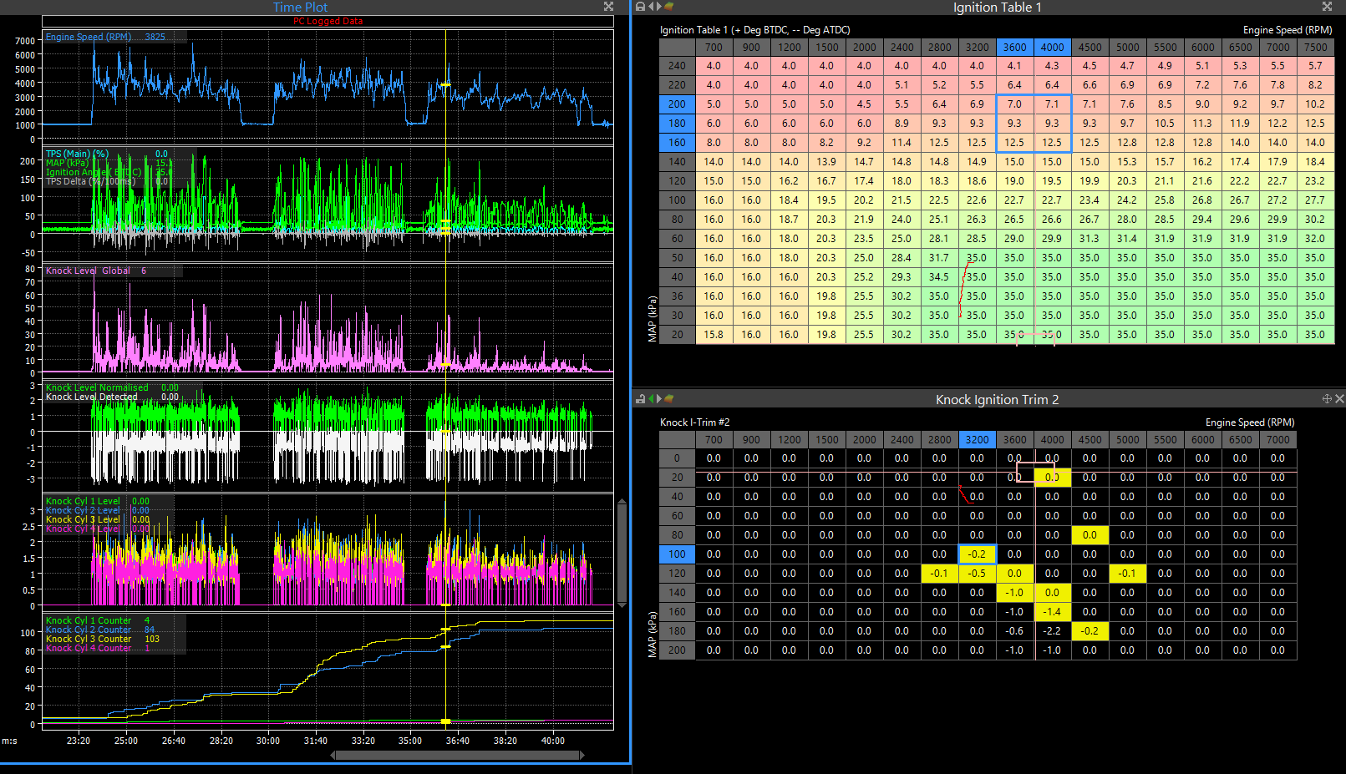Image resolution: width=1346 pixels, height=774 pixels.
Task: Select the 200 kPa row header in Ignition Table 1
Action: click(677, 104)
